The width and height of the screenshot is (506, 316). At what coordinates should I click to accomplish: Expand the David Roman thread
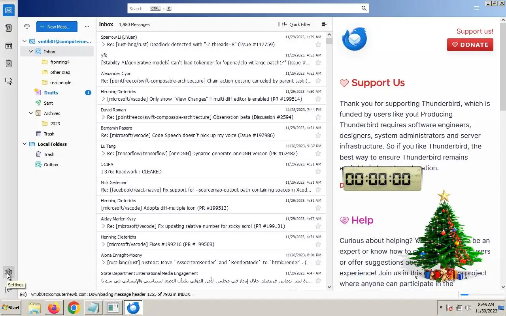[x=104, y=117]
